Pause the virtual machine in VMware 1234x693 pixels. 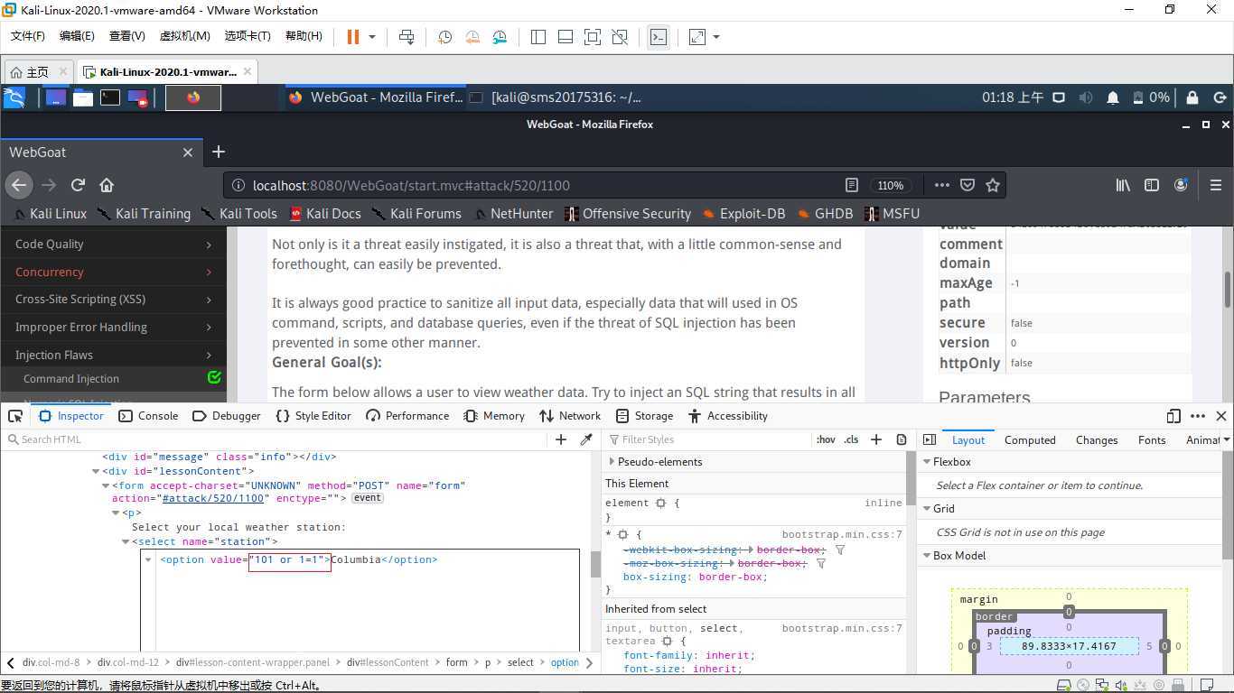(x=353, y=36)
